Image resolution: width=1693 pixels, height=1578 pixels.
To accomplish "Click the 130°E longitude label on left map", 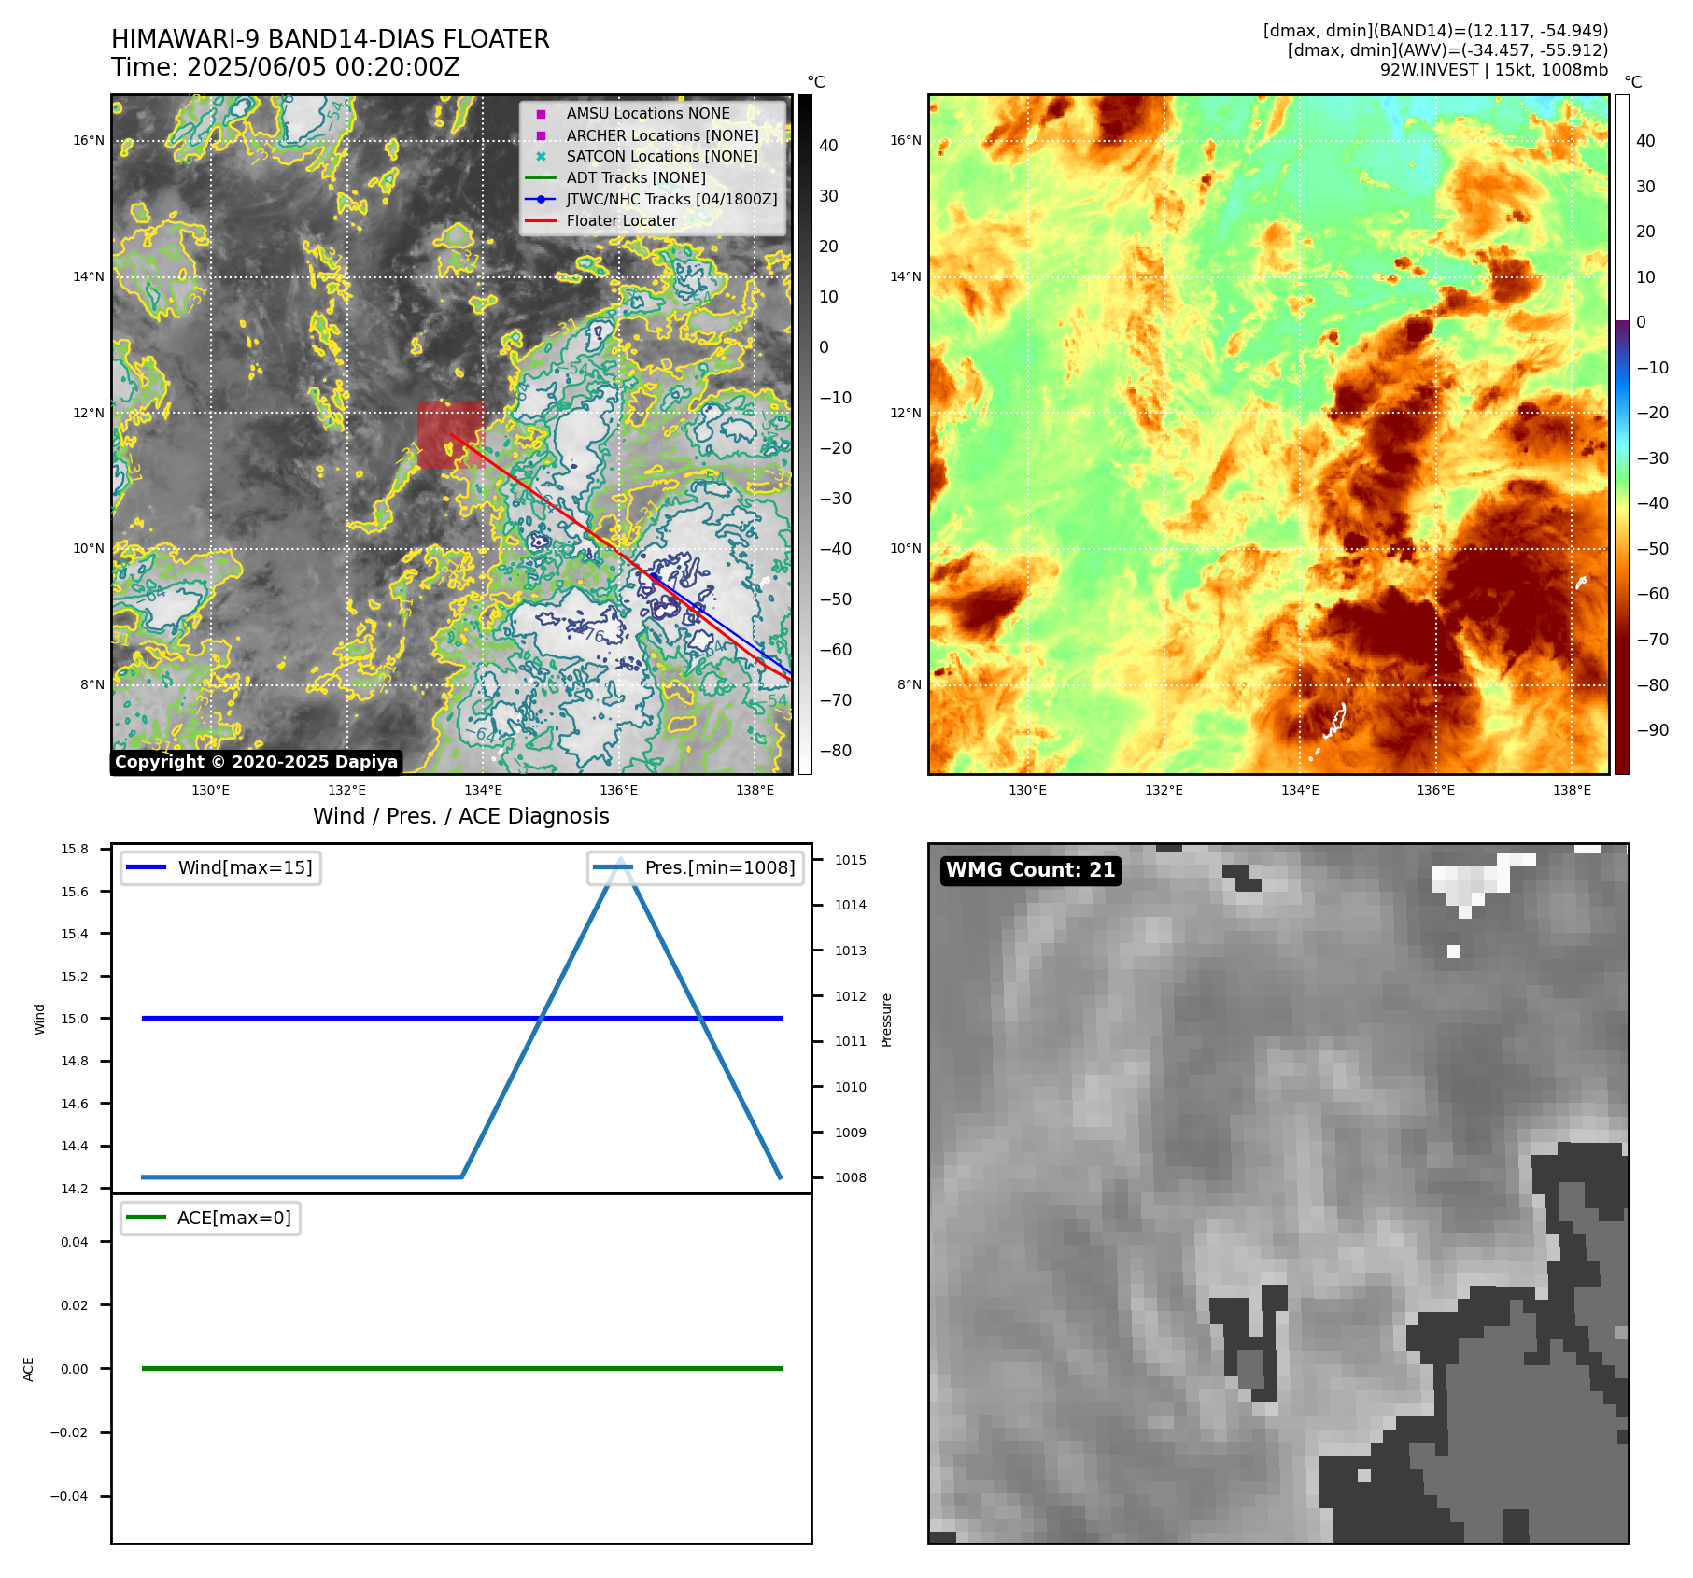I will (x=210, y=790).
